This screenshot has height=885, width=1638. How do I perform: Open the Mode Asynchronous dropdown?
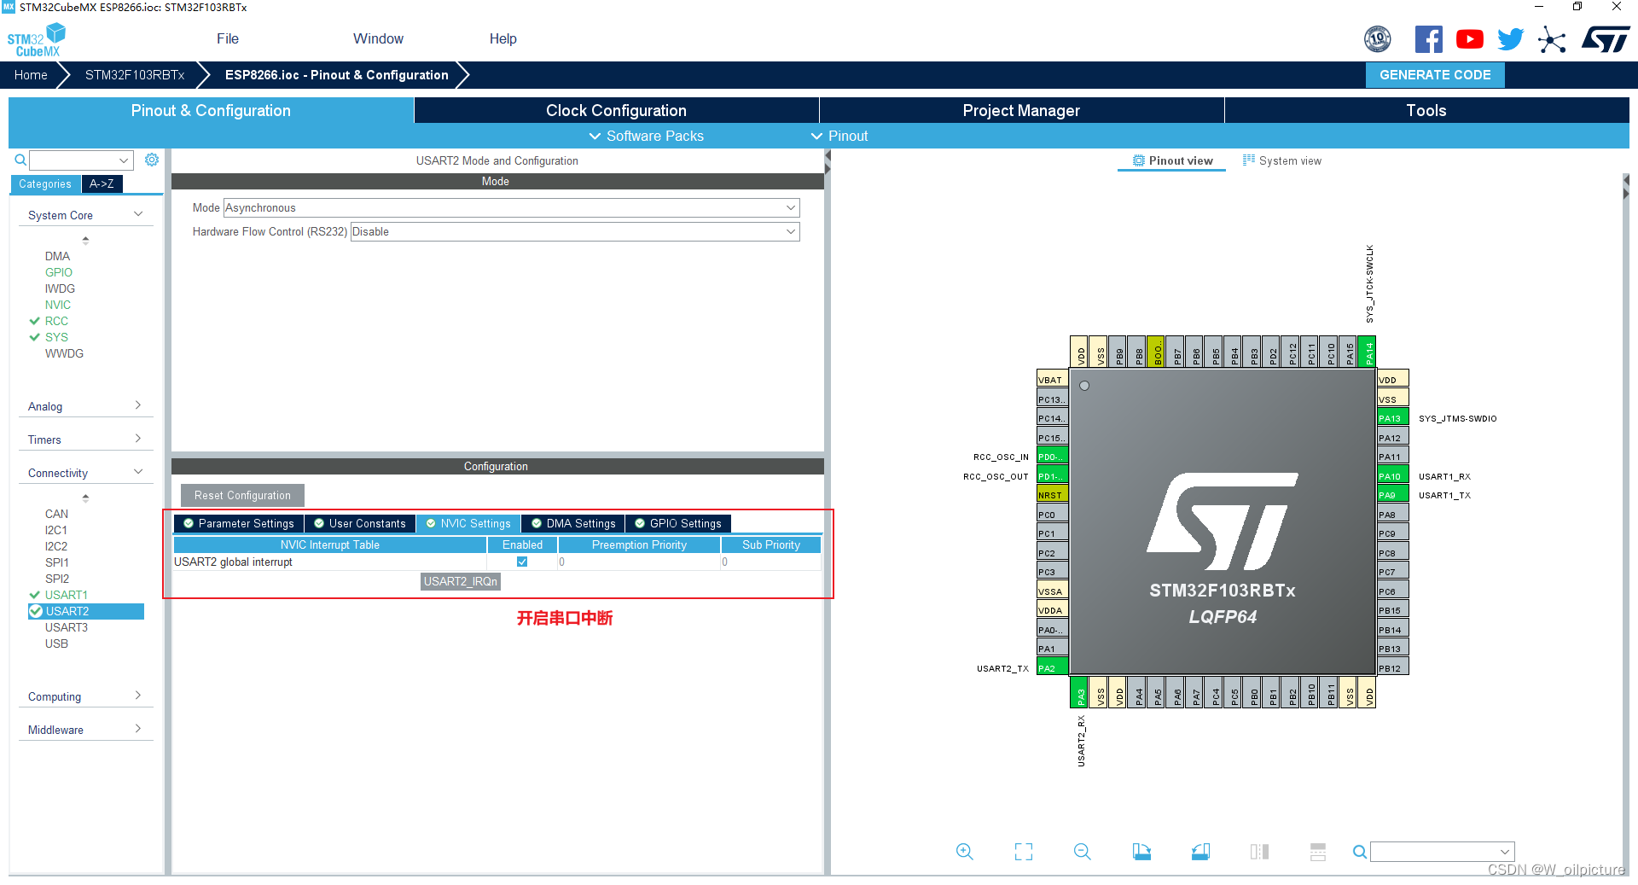pos(512,207)
